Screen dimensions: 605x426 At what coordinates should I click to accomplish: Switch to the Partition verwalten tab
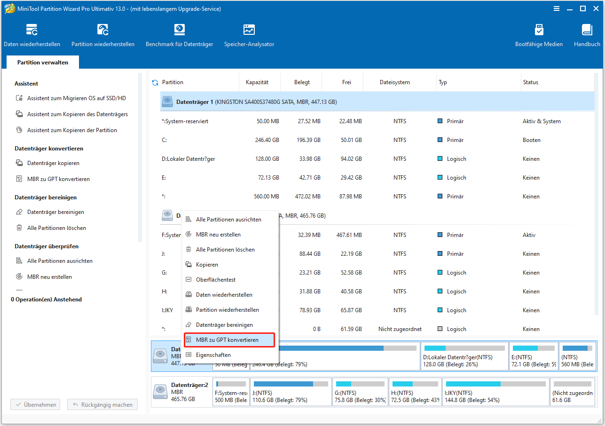(x=43, y=63)
